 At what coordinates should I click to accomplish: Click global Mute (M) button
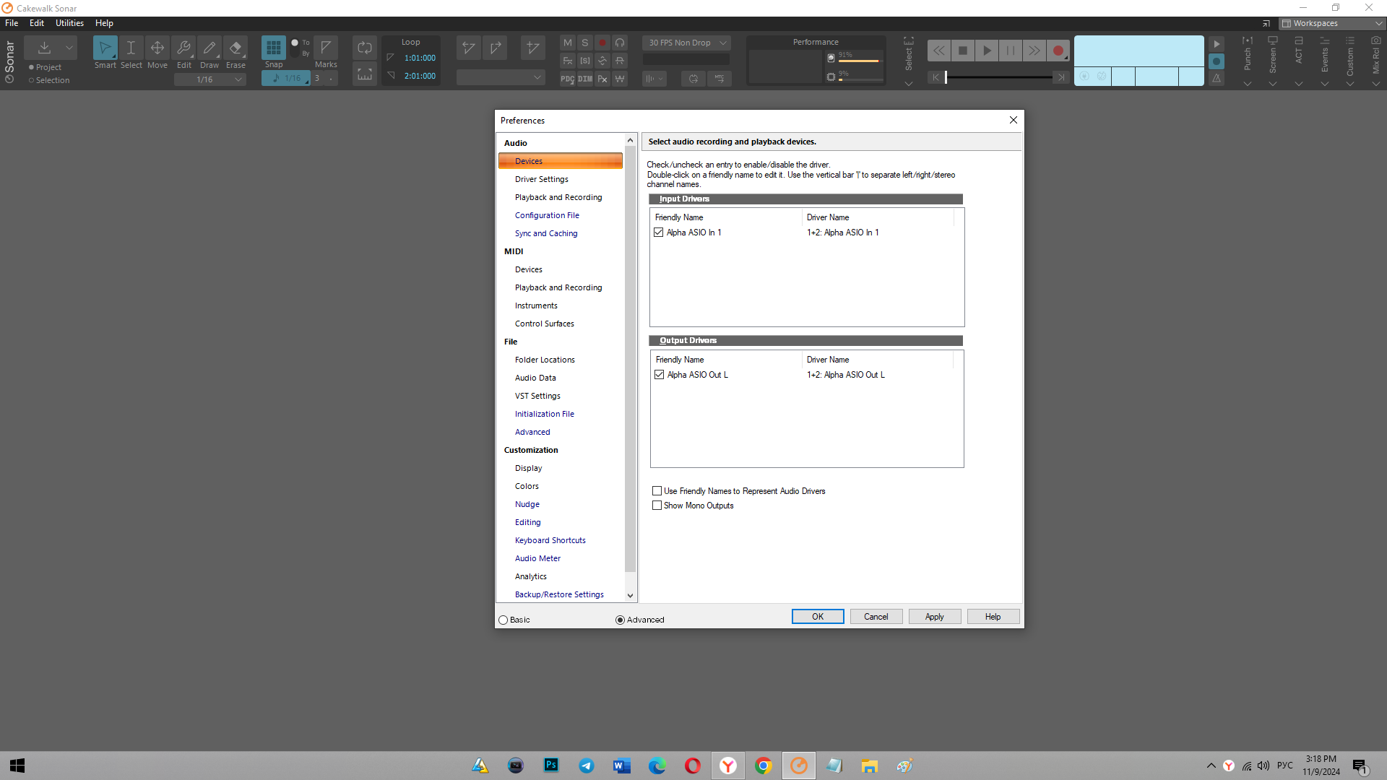click(568, 43)
